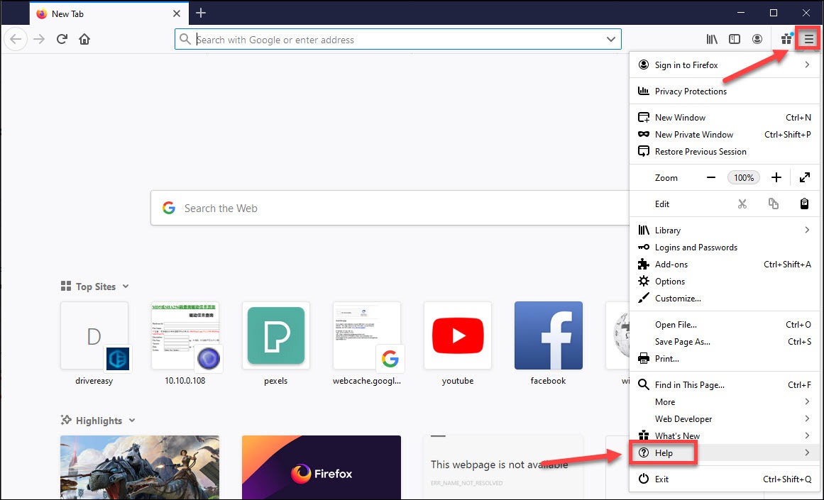Screen dimensions: 824x500
Task: Open the YouTube top site thumbnail
Action: (457, 335)
